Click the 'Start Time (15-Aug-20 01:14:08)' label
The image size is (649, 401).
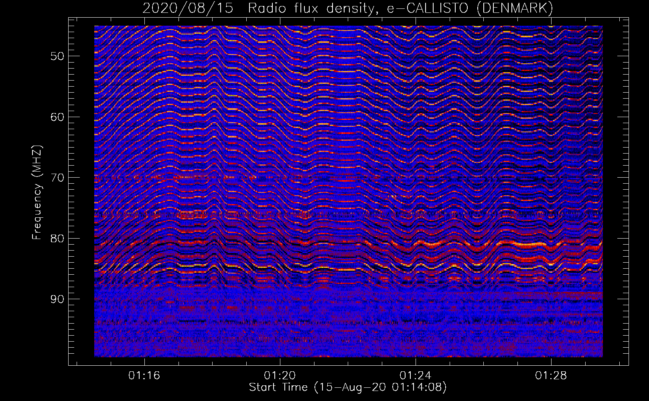pyautogui.click(x=348, y=387)
